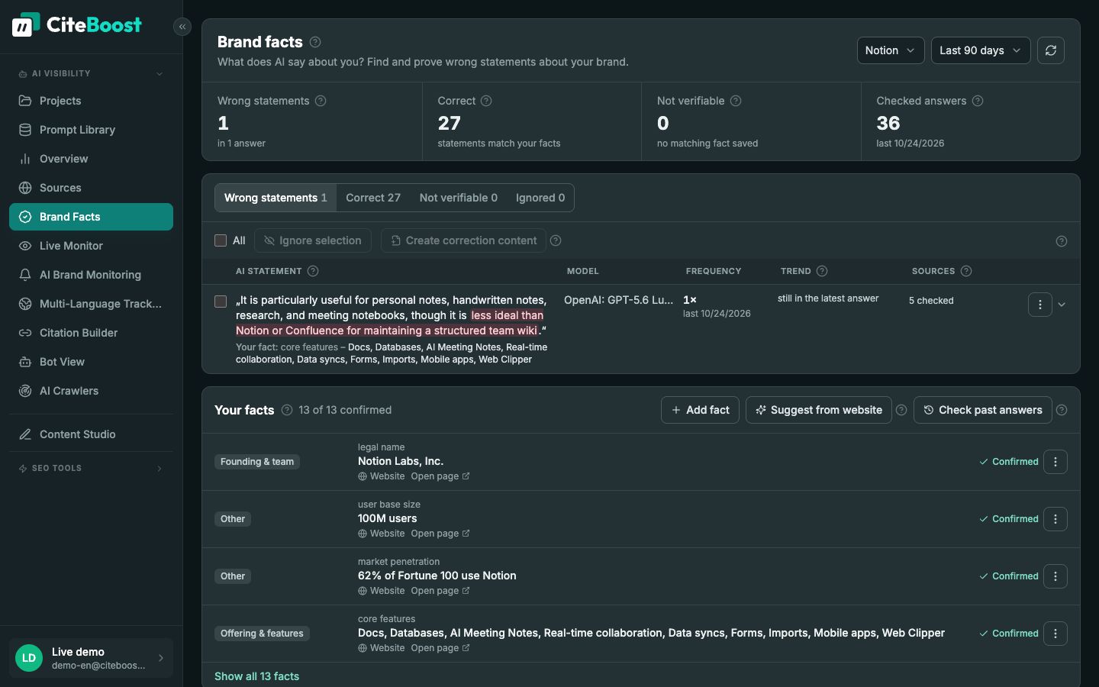Select the wrong statement row checkbox
Viewport: 1099px width, 687px height.
click(x=221, y=302)
